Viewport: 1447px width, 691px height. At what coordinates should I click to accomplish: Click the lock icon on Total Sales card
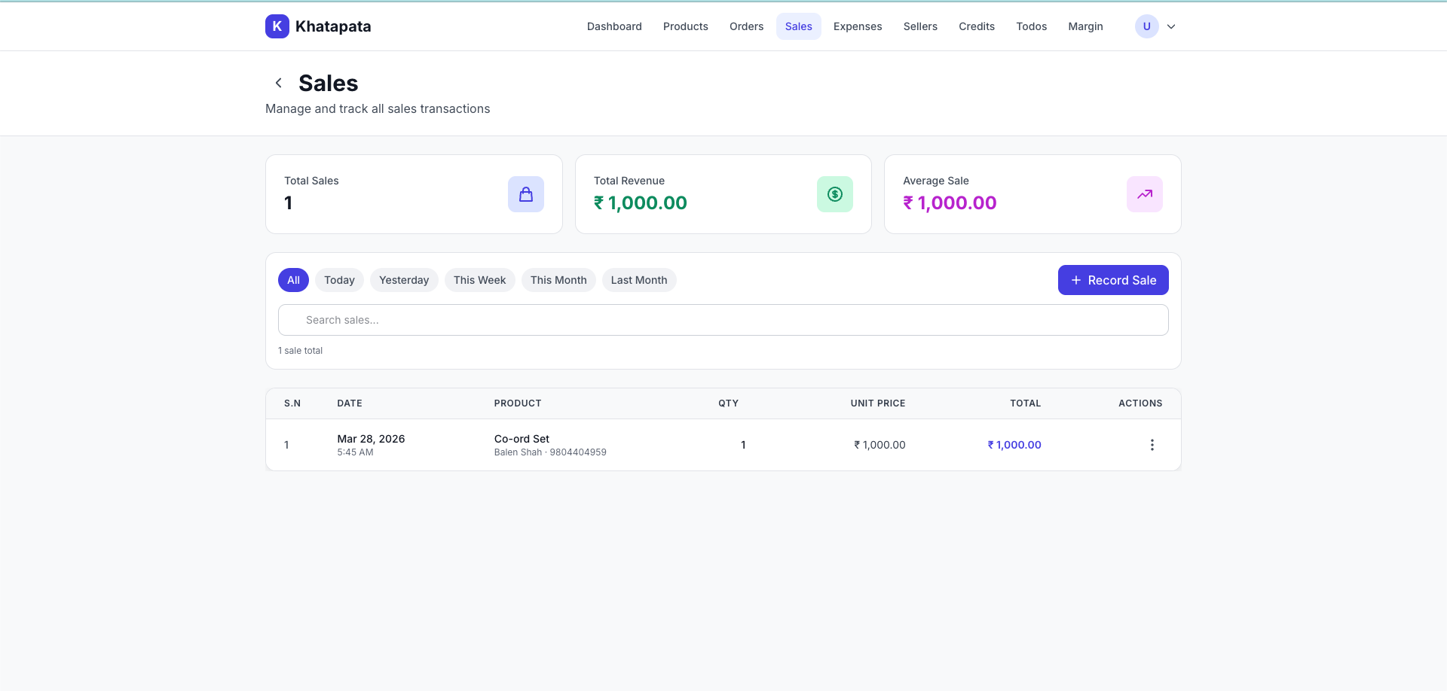click(526, 193)
